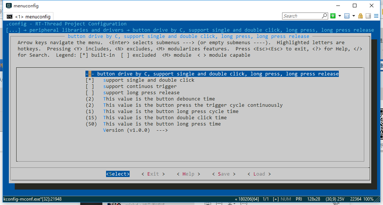The height and width of the screenshot is (205, 383).
Task: Click 'kconfig-mconf.exe*[32]:21948' in status bar
Action: point(32,199)
